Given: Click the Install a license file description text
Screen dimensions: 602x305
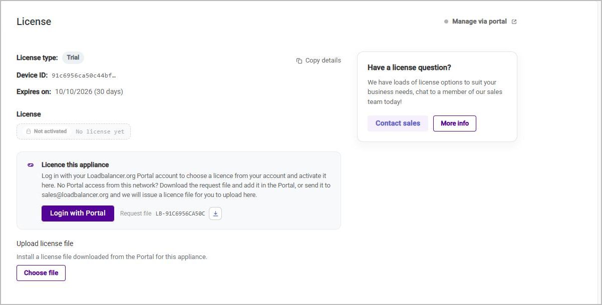Looking at the screenshot, I should coord(112,257).
